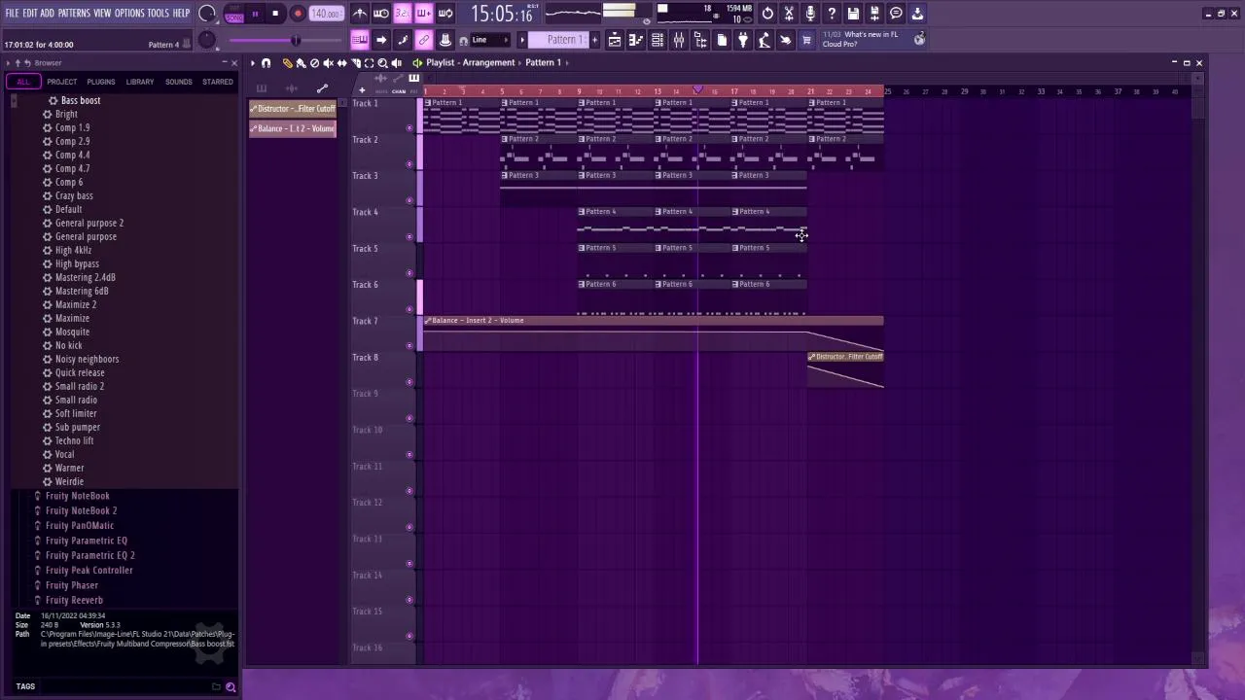
Task: Select the Mute tool in Playlist toolbar
Action: pos(328,63)
